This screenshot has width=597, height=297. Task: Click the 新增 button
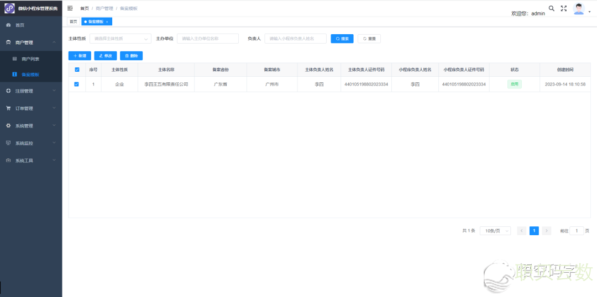[x=80, y=56]
